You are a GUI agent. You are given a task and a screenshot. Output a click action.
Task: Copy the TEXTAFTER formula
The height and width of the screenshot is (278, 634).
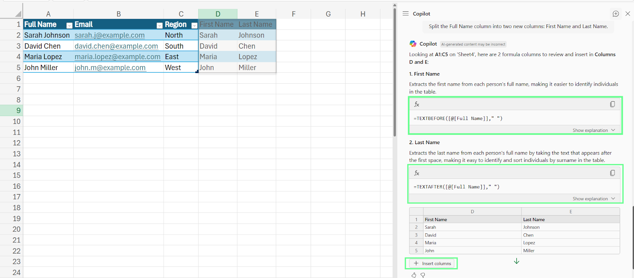point(612,173)
